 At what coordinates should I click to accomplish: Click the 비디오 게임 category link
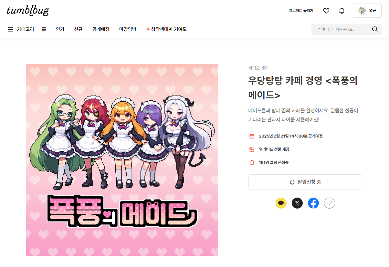[258, 68]
